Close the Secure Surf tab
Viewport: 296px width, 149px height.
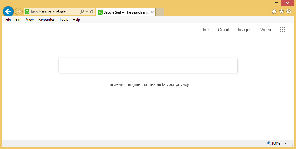152,12
